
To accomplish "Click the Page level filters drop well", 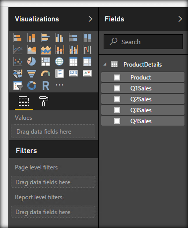I will (x=53, y=182).
